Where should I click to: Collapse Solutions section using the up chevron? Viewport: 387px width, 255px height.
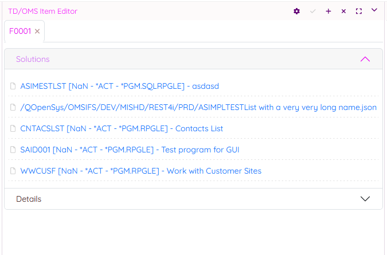365,59
